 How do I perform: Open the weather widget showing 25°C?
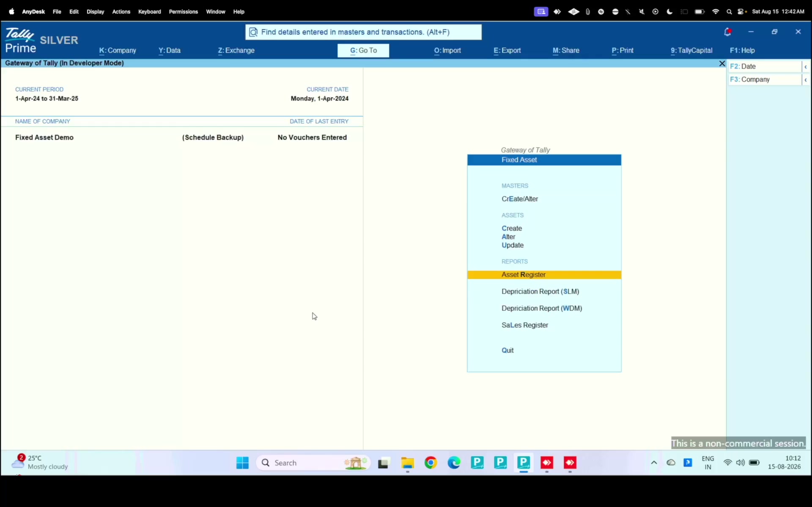pyautogui.click(x=40, y=462)
